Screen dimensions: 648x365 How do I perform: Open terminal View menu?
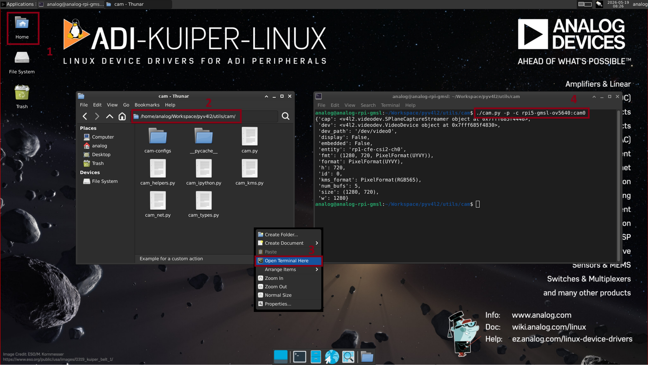pos(350,105)
